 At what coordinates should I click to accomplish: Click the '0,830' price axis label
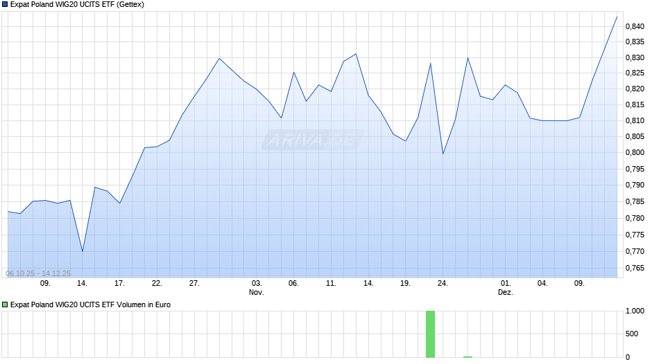(635, 57)
